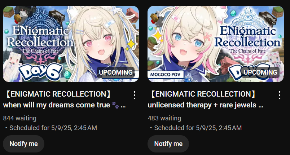Click the right video's Scheduled for 5/9/25 text

(x=198, y=128)
